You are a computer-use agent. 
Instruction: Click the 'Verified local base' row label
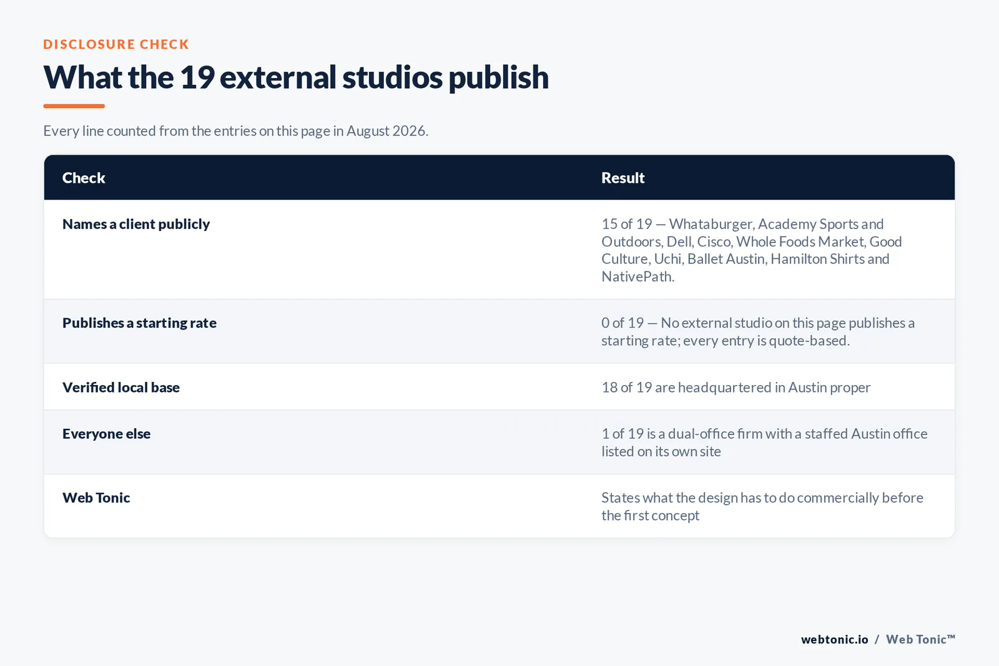point(121,388)
